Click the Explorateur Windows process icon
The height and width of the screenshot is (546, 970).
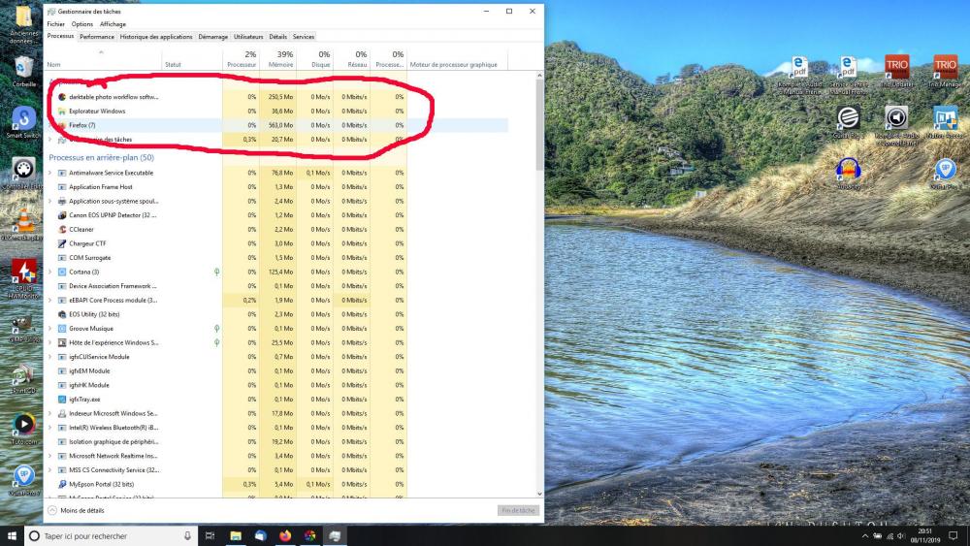click(62, 112)
